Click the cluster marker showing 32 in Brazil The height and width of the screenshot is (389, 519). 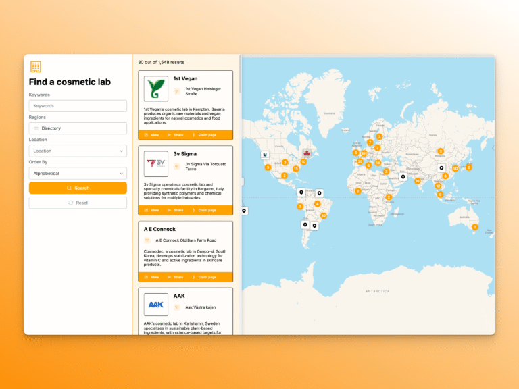tap(324, 216)
